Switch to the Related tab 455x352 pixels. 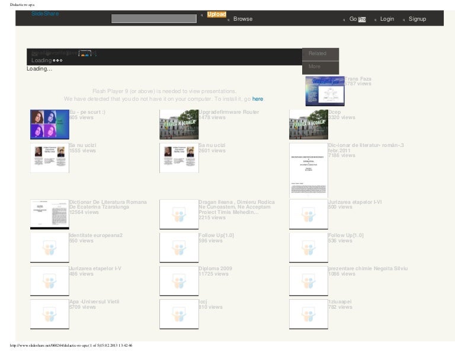tap(317, 53)
